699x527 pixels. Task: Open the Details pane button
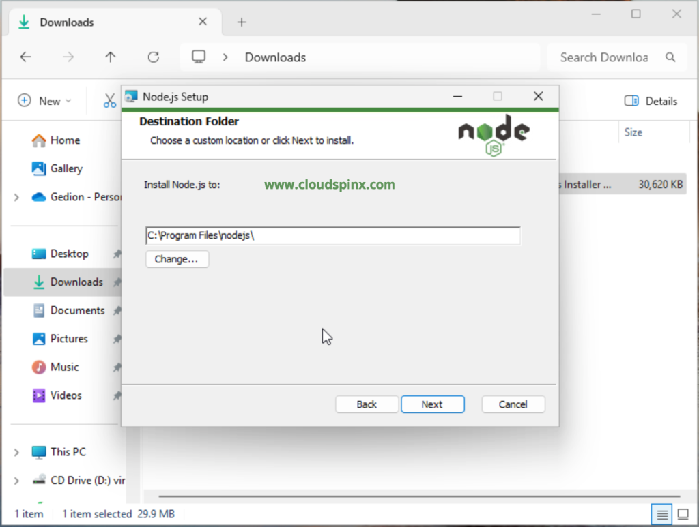coord(651,101)
